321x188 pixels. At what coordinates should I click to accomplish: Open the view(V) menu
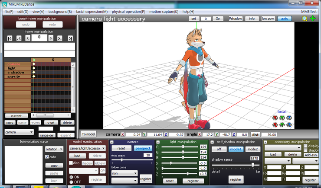tap(38, 12)
